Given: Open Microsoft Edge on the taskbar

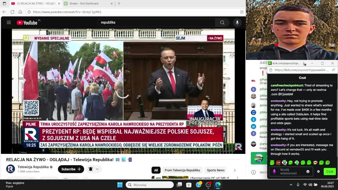Looking at the screenshot, I should click(218, 185).
